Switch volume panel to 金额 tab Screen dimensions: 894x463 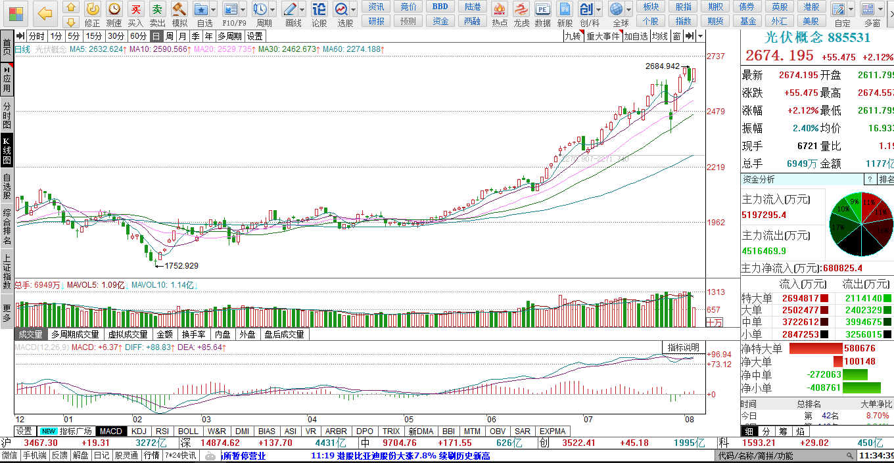click(165, 334)
